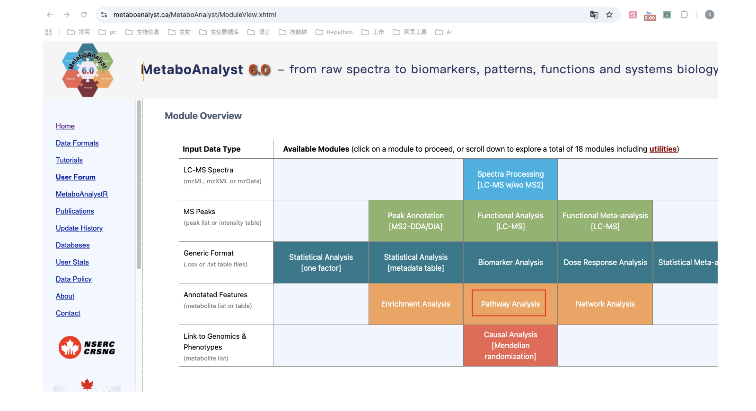The width and height of the screenshot is (756, 411).
Task: Open the Databases sidebar link
Action: point(73,245)
